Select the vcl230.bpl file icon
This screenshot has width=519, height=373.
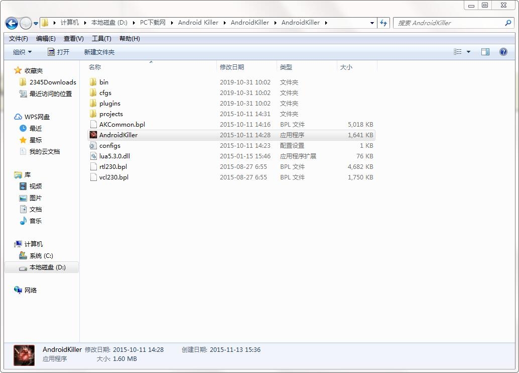pos(93,177)
